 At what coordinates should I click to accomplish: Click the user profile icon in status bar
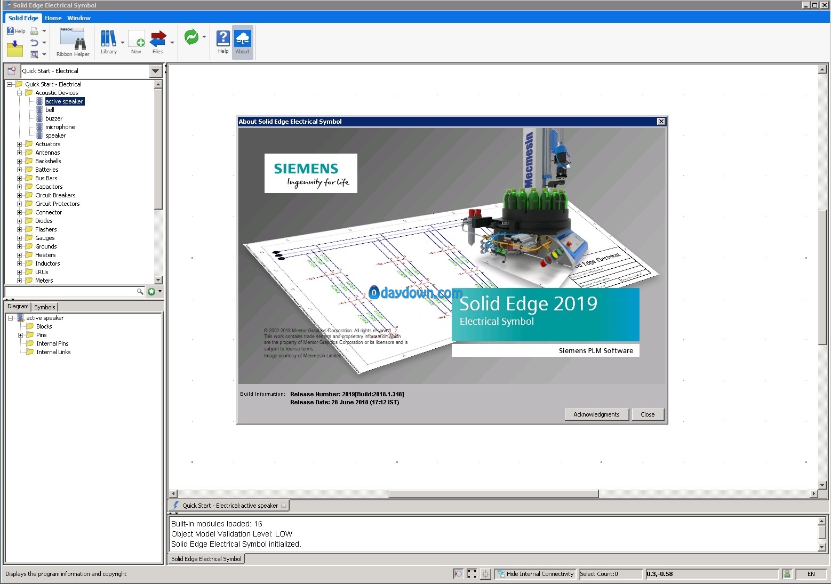tap(787, 574)
